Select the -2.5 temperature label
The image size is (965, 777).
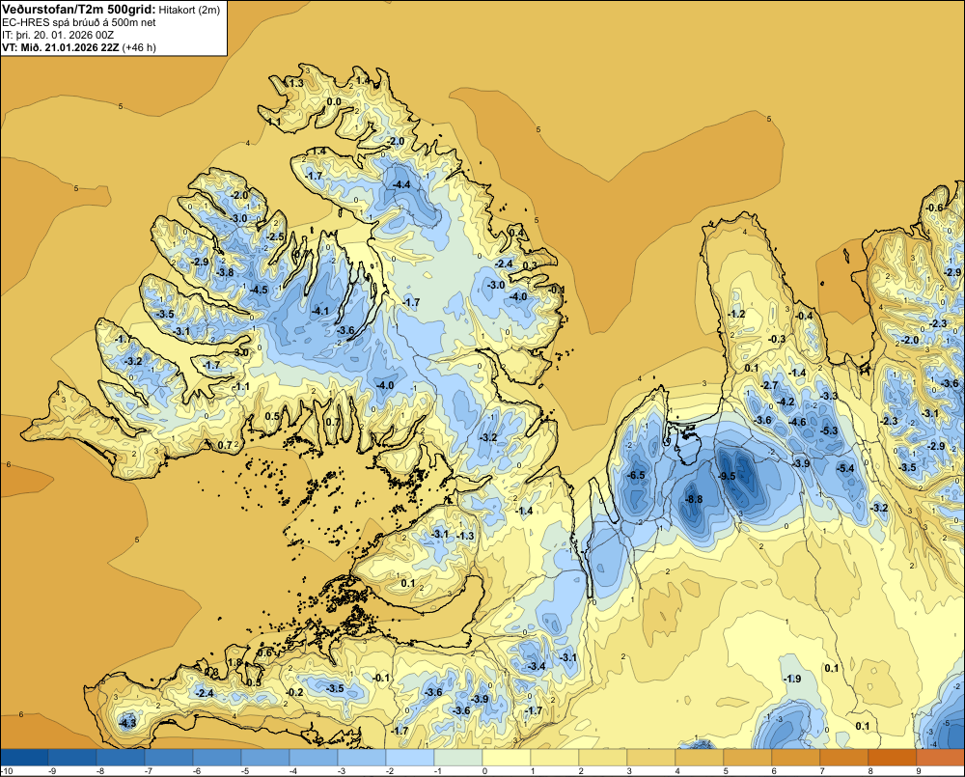coord(276,236)
